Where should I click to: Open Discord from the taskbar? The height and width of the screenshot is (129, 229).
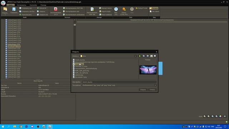click(x=32, y=126)
